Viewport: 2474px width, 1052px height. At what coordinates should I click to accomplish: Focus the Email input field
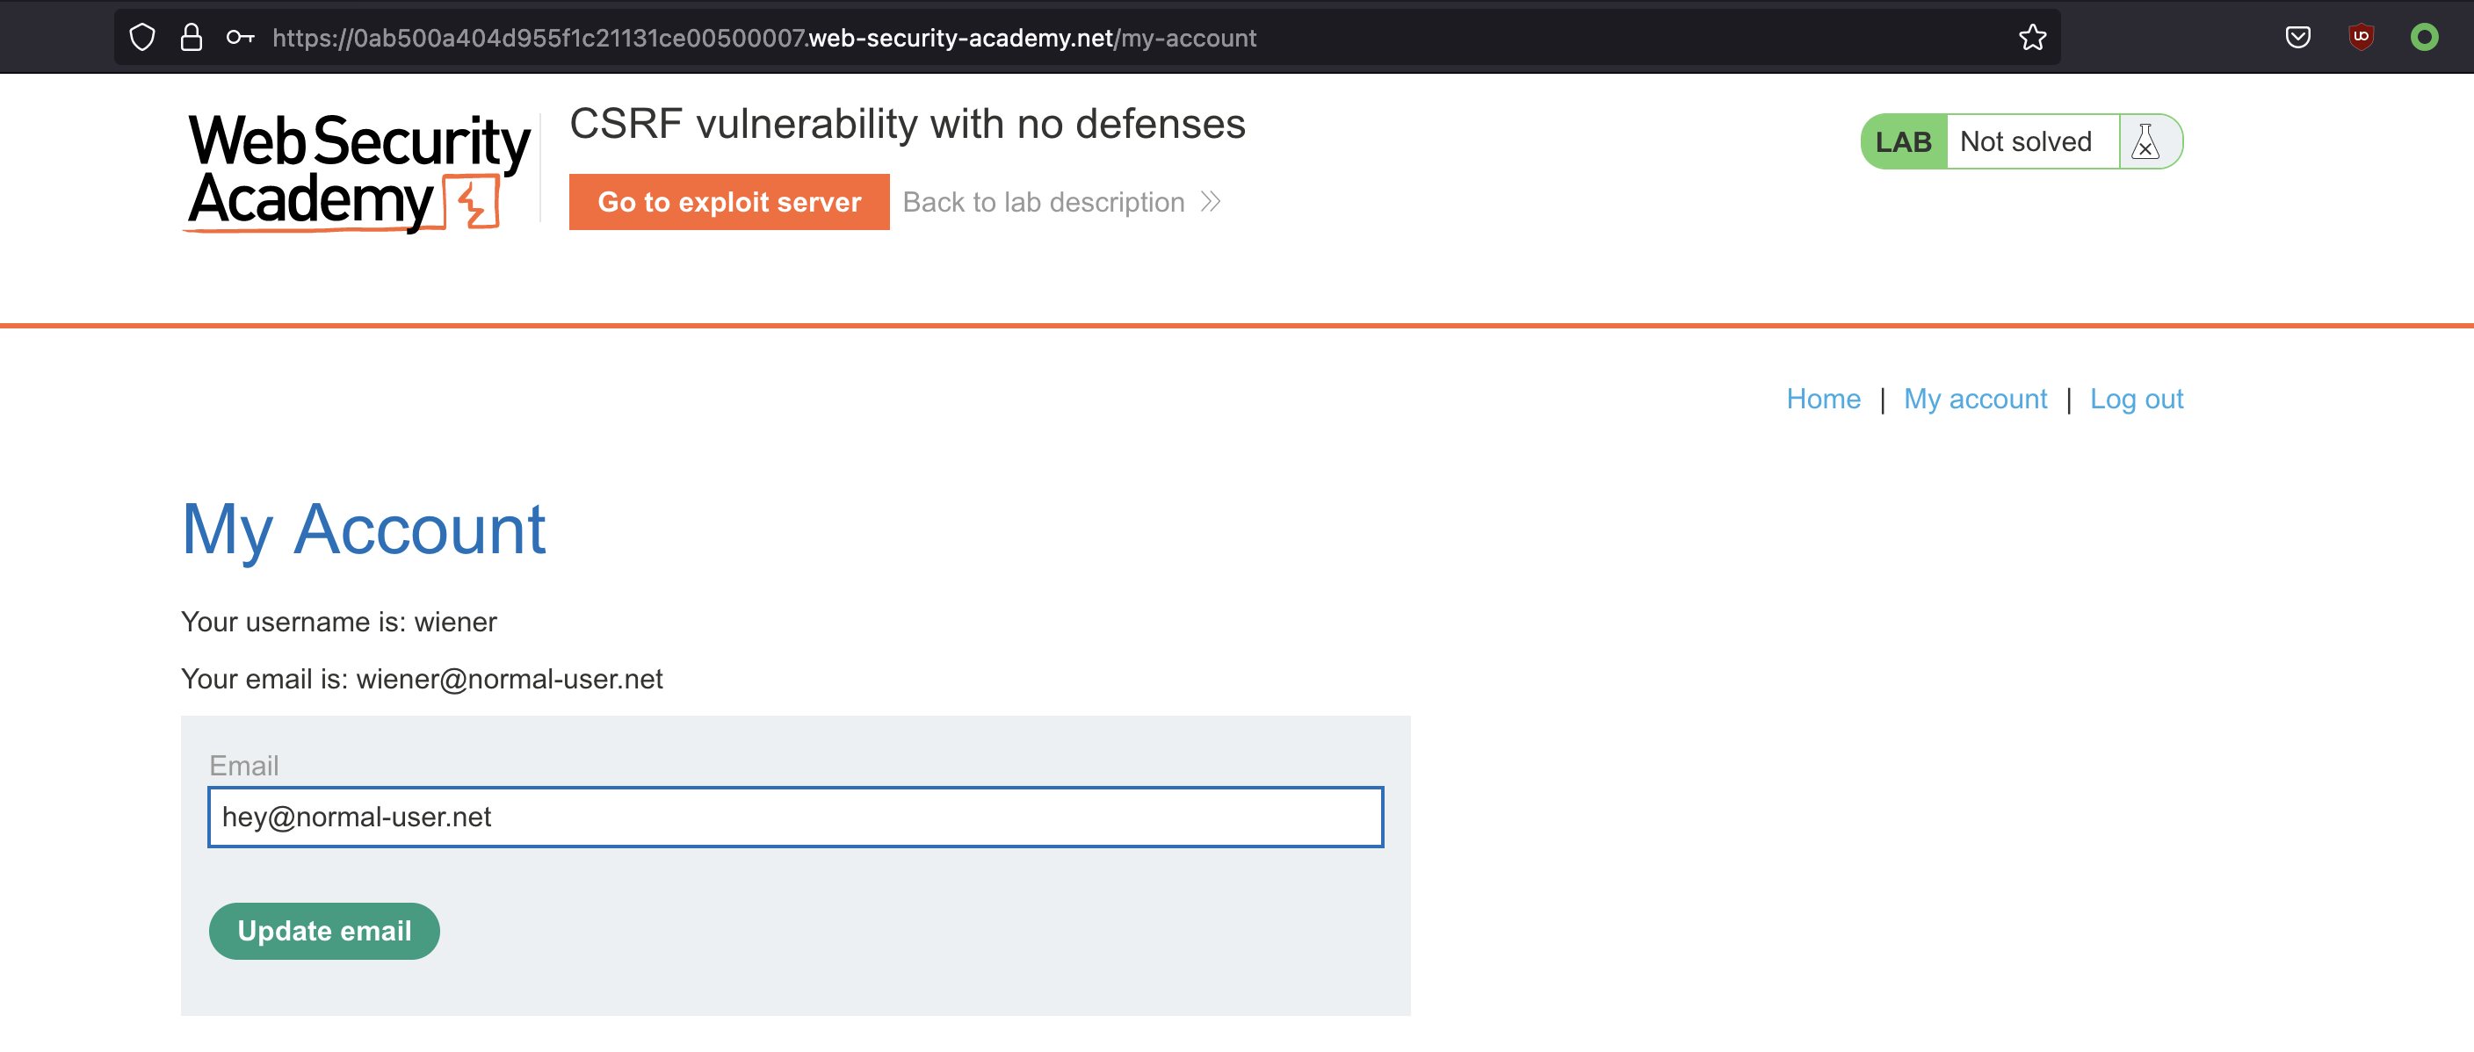(795, 817)
